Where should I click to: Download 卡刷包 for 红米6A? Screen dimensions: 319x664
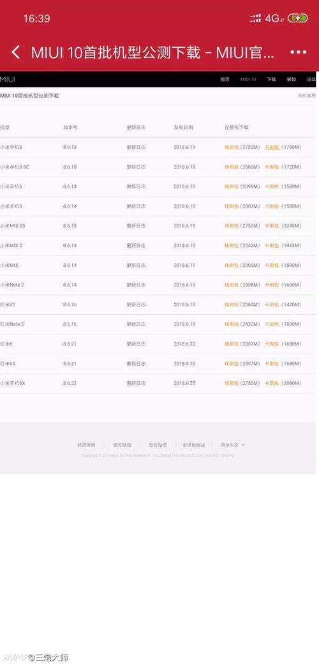click(x=272, y=363)
